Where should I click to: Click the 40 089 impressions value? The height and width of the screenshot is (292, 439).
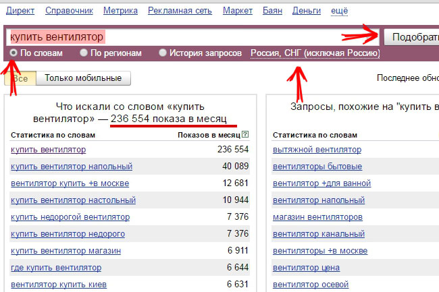point(236,167)
